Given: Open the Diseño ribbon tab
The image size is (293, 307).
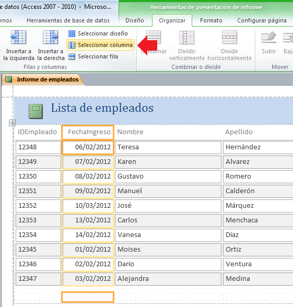Looking at the screenshot, I should point(135,20).
